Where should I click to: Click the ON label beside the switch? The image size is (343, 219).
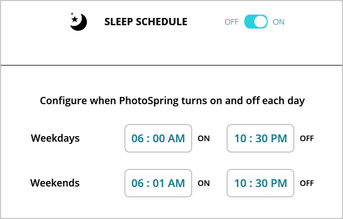(278, 22)
